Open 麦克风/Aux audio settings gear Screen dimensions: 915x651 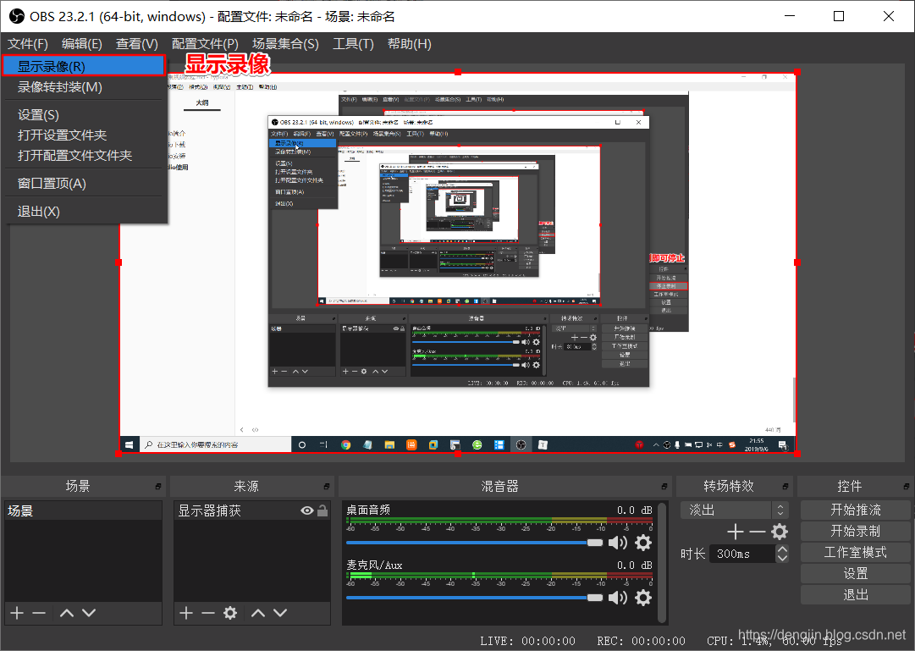(x=643, y=598)
